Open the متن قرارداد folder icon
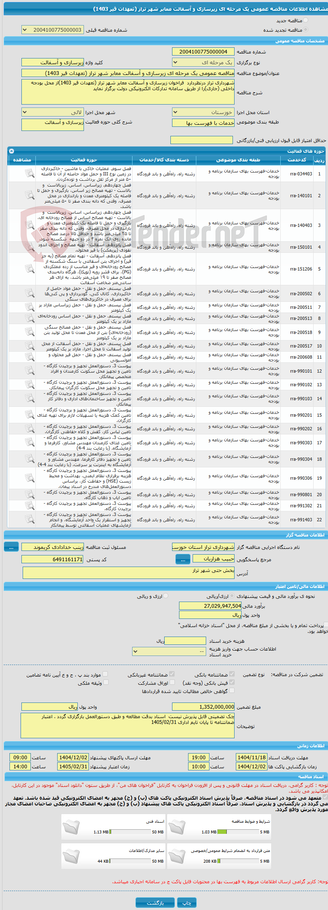Viewport: 328px width, 910px height. point(177,856)
